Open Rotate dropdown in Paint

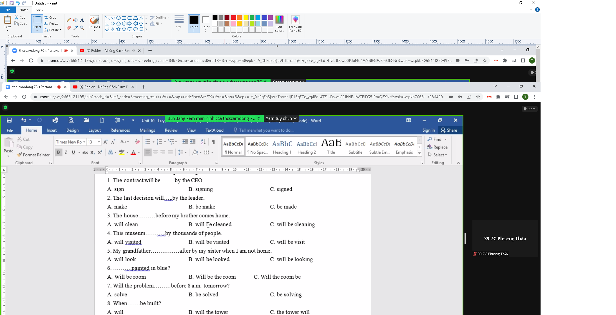pyautogui.click(x=53, y=30)
